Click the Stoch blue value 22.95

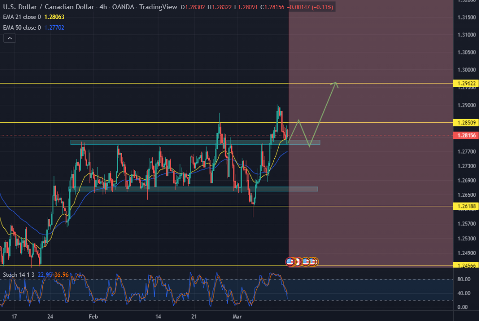[x=45, y=275]
